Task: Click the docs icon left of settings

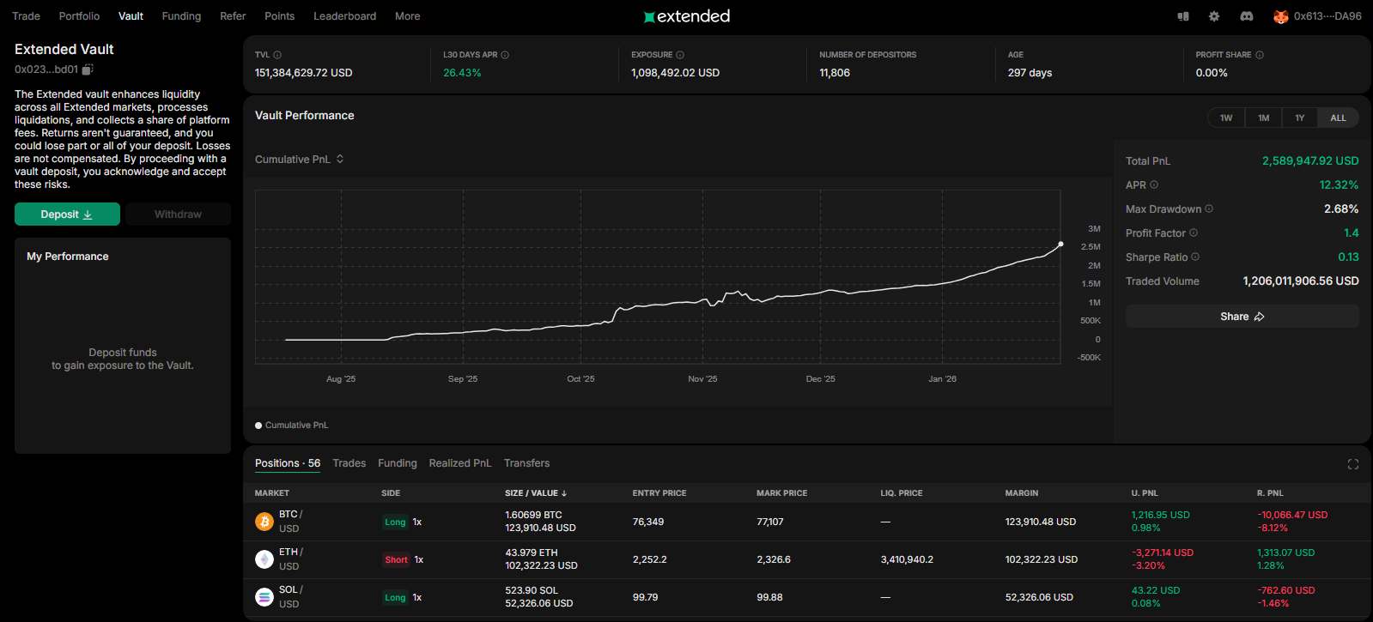Action: click(1182, 16)
